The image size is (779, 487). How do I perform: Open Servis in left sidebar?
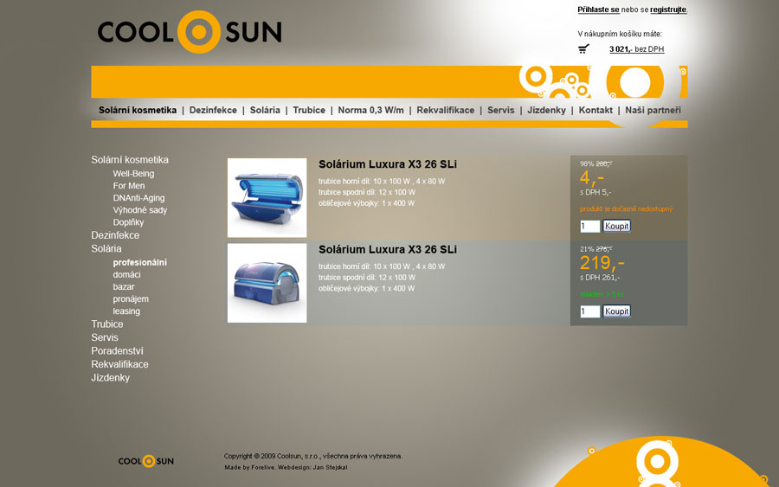coord(105,337)
